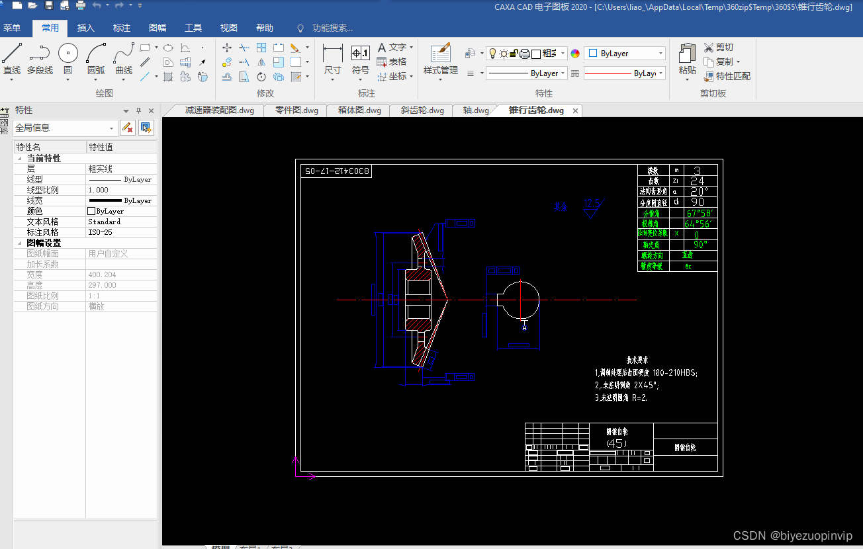Click the new document icon
Screen dimensions: 863x549
pyautogui.click(x=17, y=6)
